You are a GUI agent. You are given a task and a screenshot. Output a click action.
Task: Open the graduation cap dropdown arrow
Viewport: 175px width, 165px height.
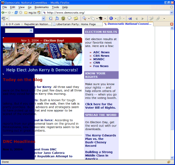[x=105, y=19]
